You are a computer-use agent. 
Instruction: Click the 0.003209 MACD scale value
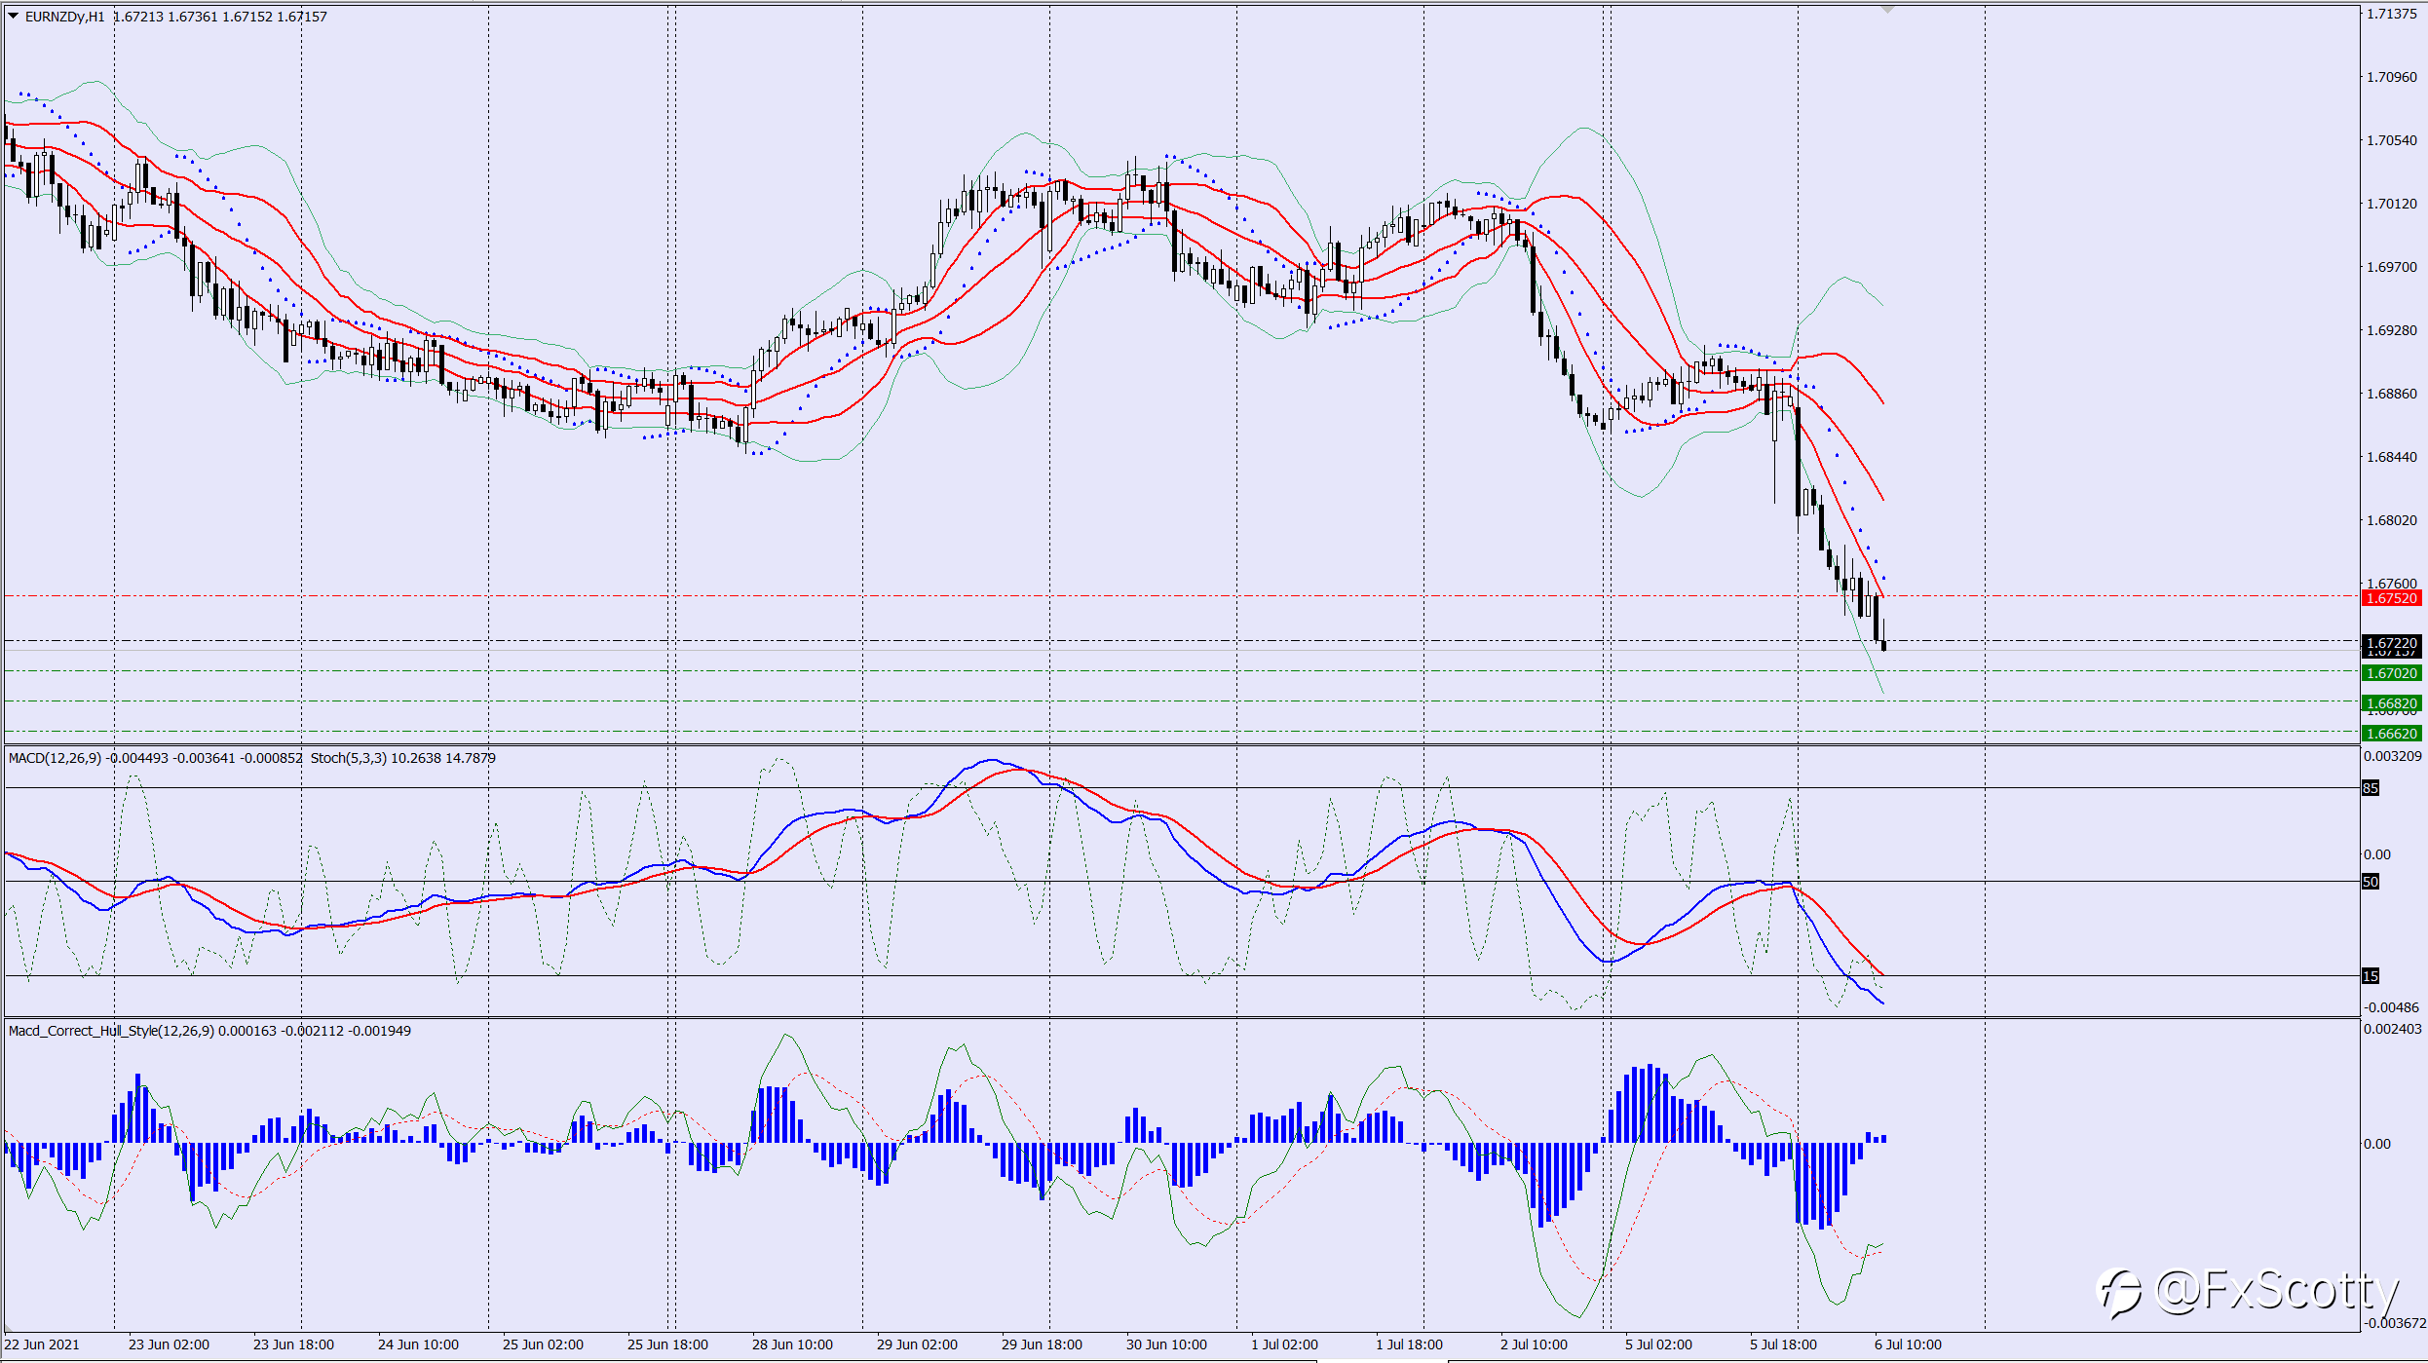tap(2393, 756)
